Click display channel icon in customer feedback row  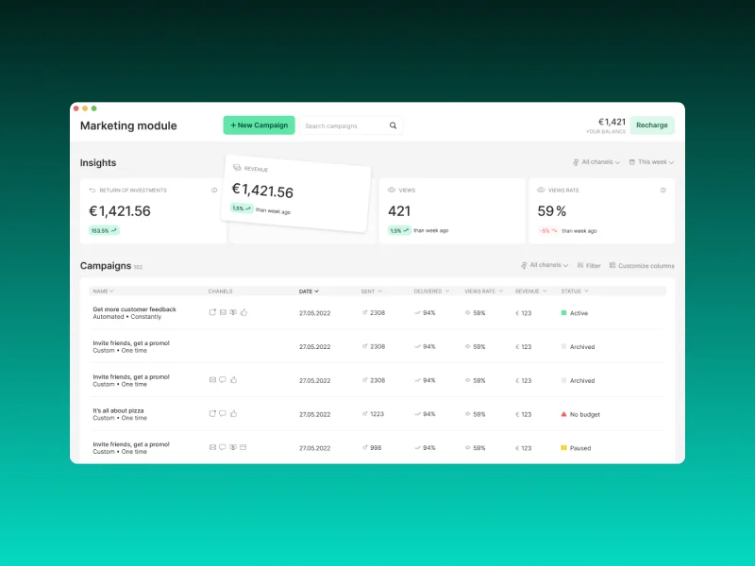point(233,312)
